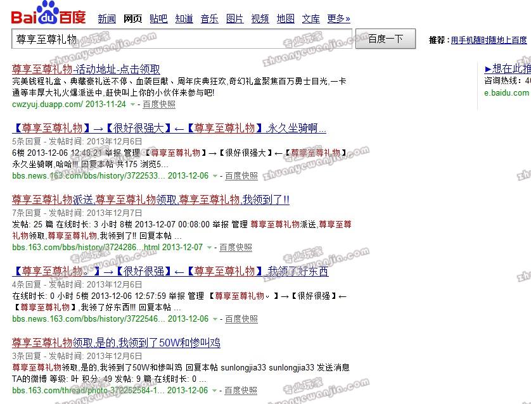Open the ▶想在此推 sidebar promotion link
The height and width of the screenshot is (404, 531).
pos(508,69)
